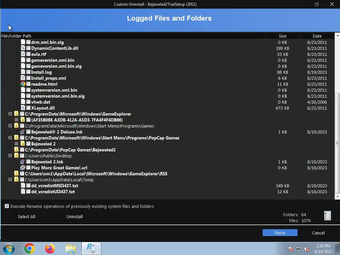
Task: Click the scrollbar up arrow
Action: 337,35
